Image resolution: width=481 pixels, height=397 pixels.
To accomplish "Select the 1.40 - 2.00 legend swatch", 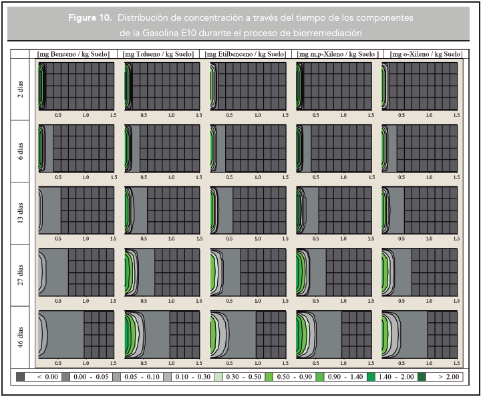I will click(x=371, y=377).
